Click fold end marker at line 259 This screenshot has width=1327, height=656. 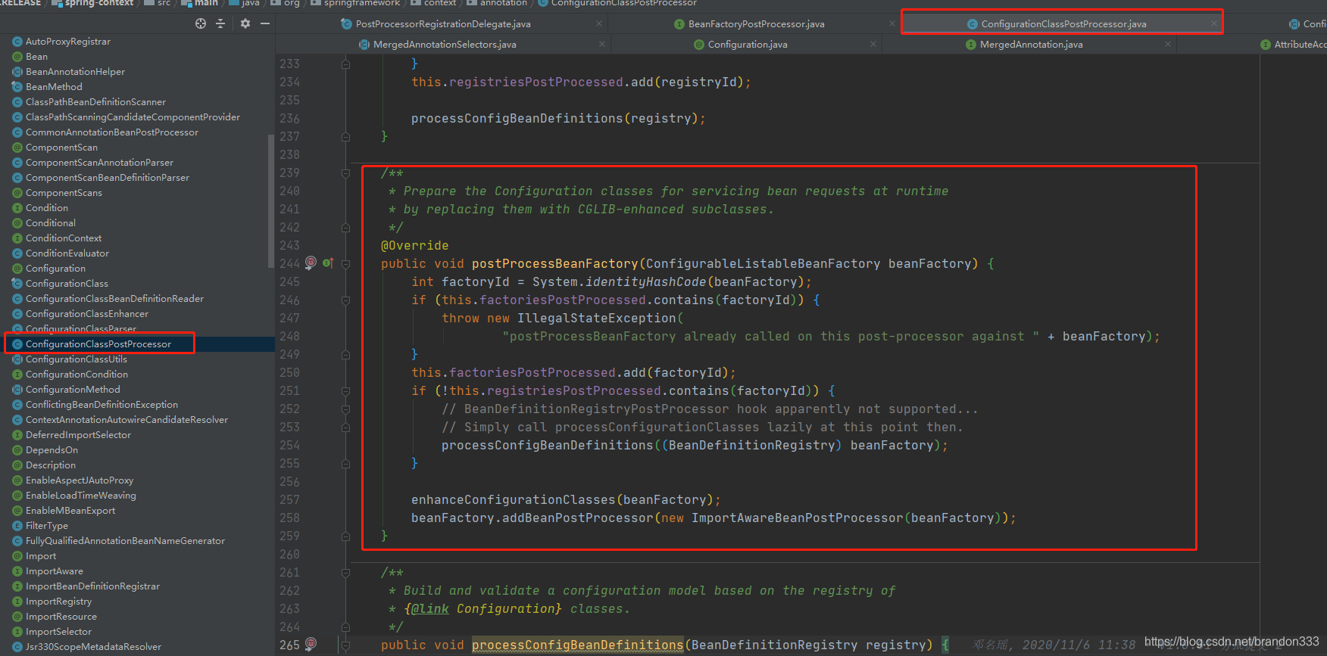[x=345, y=536]
